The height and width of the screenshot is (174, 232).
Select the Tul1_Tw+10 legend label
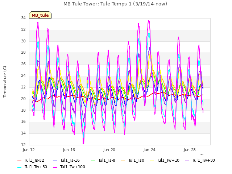coord(168,160)
